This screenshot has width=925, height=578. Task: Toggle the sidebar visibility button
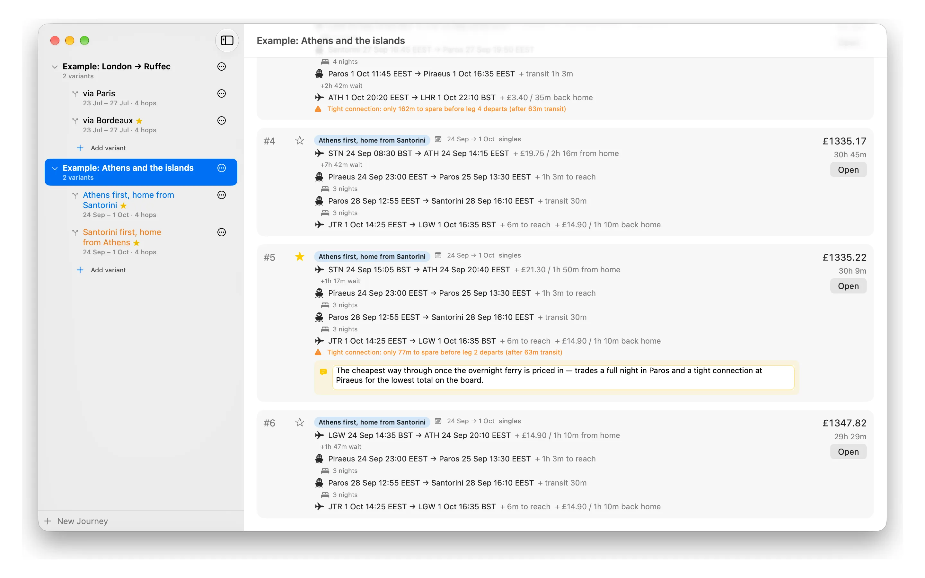coord(227,40)
